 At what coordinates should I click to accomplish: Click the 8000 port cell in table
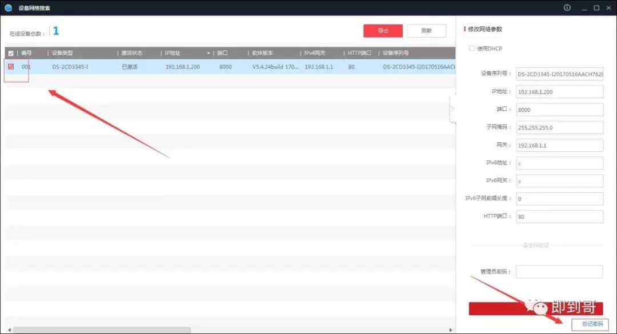[226, 67]
